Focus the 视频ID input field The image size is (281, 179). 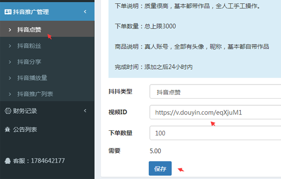click(215, 112)
